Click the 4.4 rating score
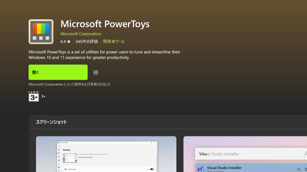The height and width of the screenshot is (172, 307). pos(63,42)
